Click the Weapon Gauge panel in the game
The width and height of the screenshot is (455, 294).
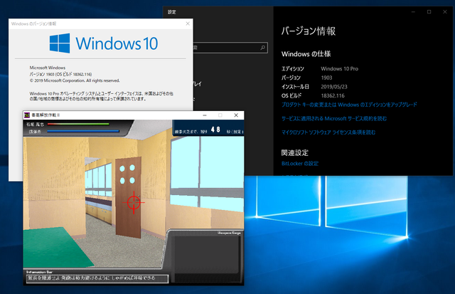pyautogui.click(x=205, y=256)
